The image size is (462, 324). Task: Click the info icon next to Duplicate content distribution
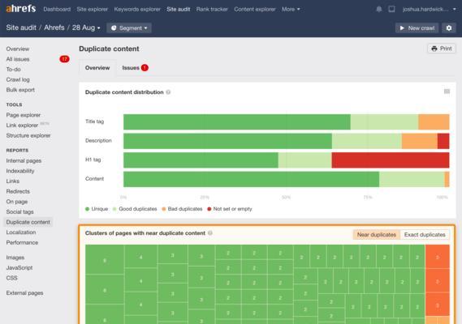(x=168, y=92)
